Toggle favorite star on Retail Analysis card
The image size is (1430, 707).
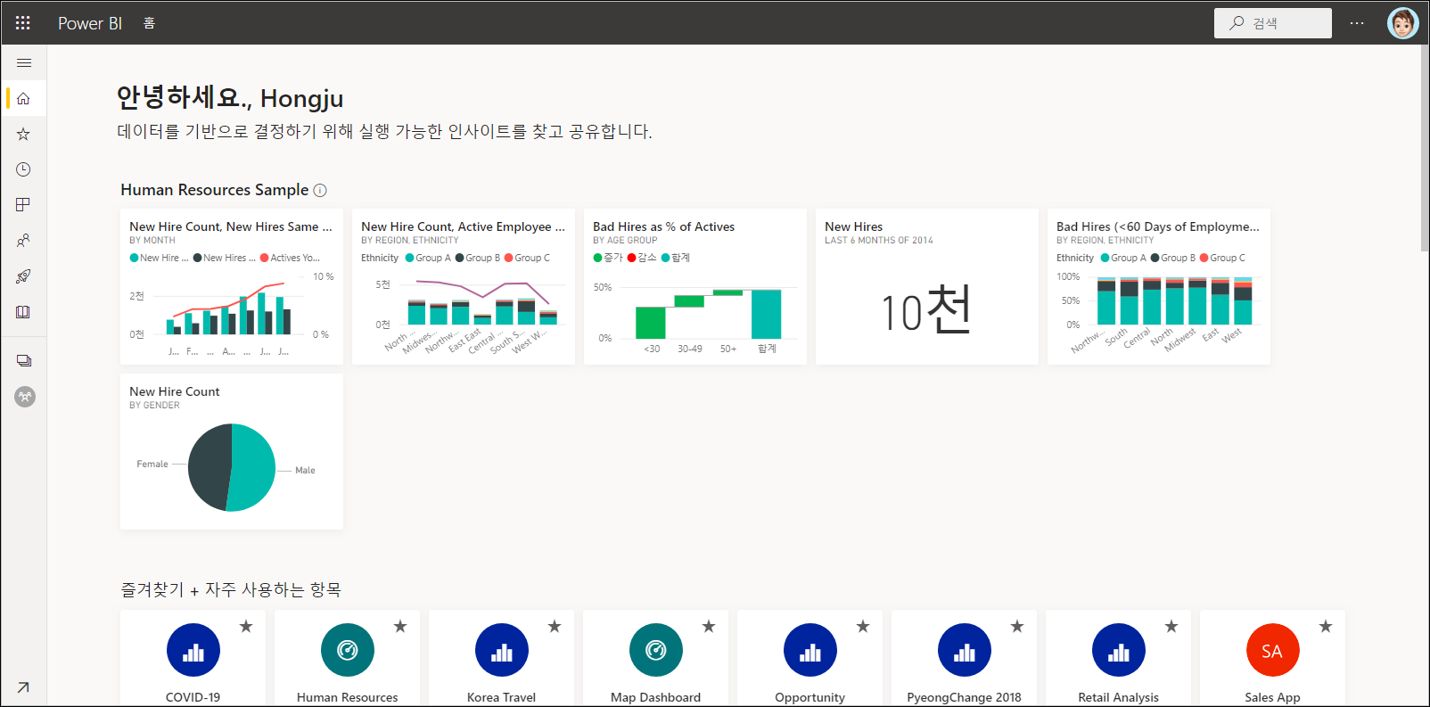coord(1171,627)
